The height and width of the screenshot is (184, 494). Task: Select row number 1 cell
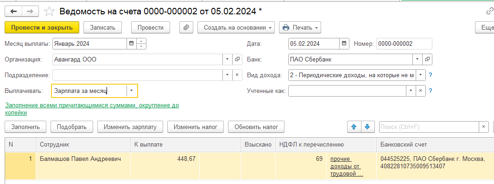tap(20, 166)
